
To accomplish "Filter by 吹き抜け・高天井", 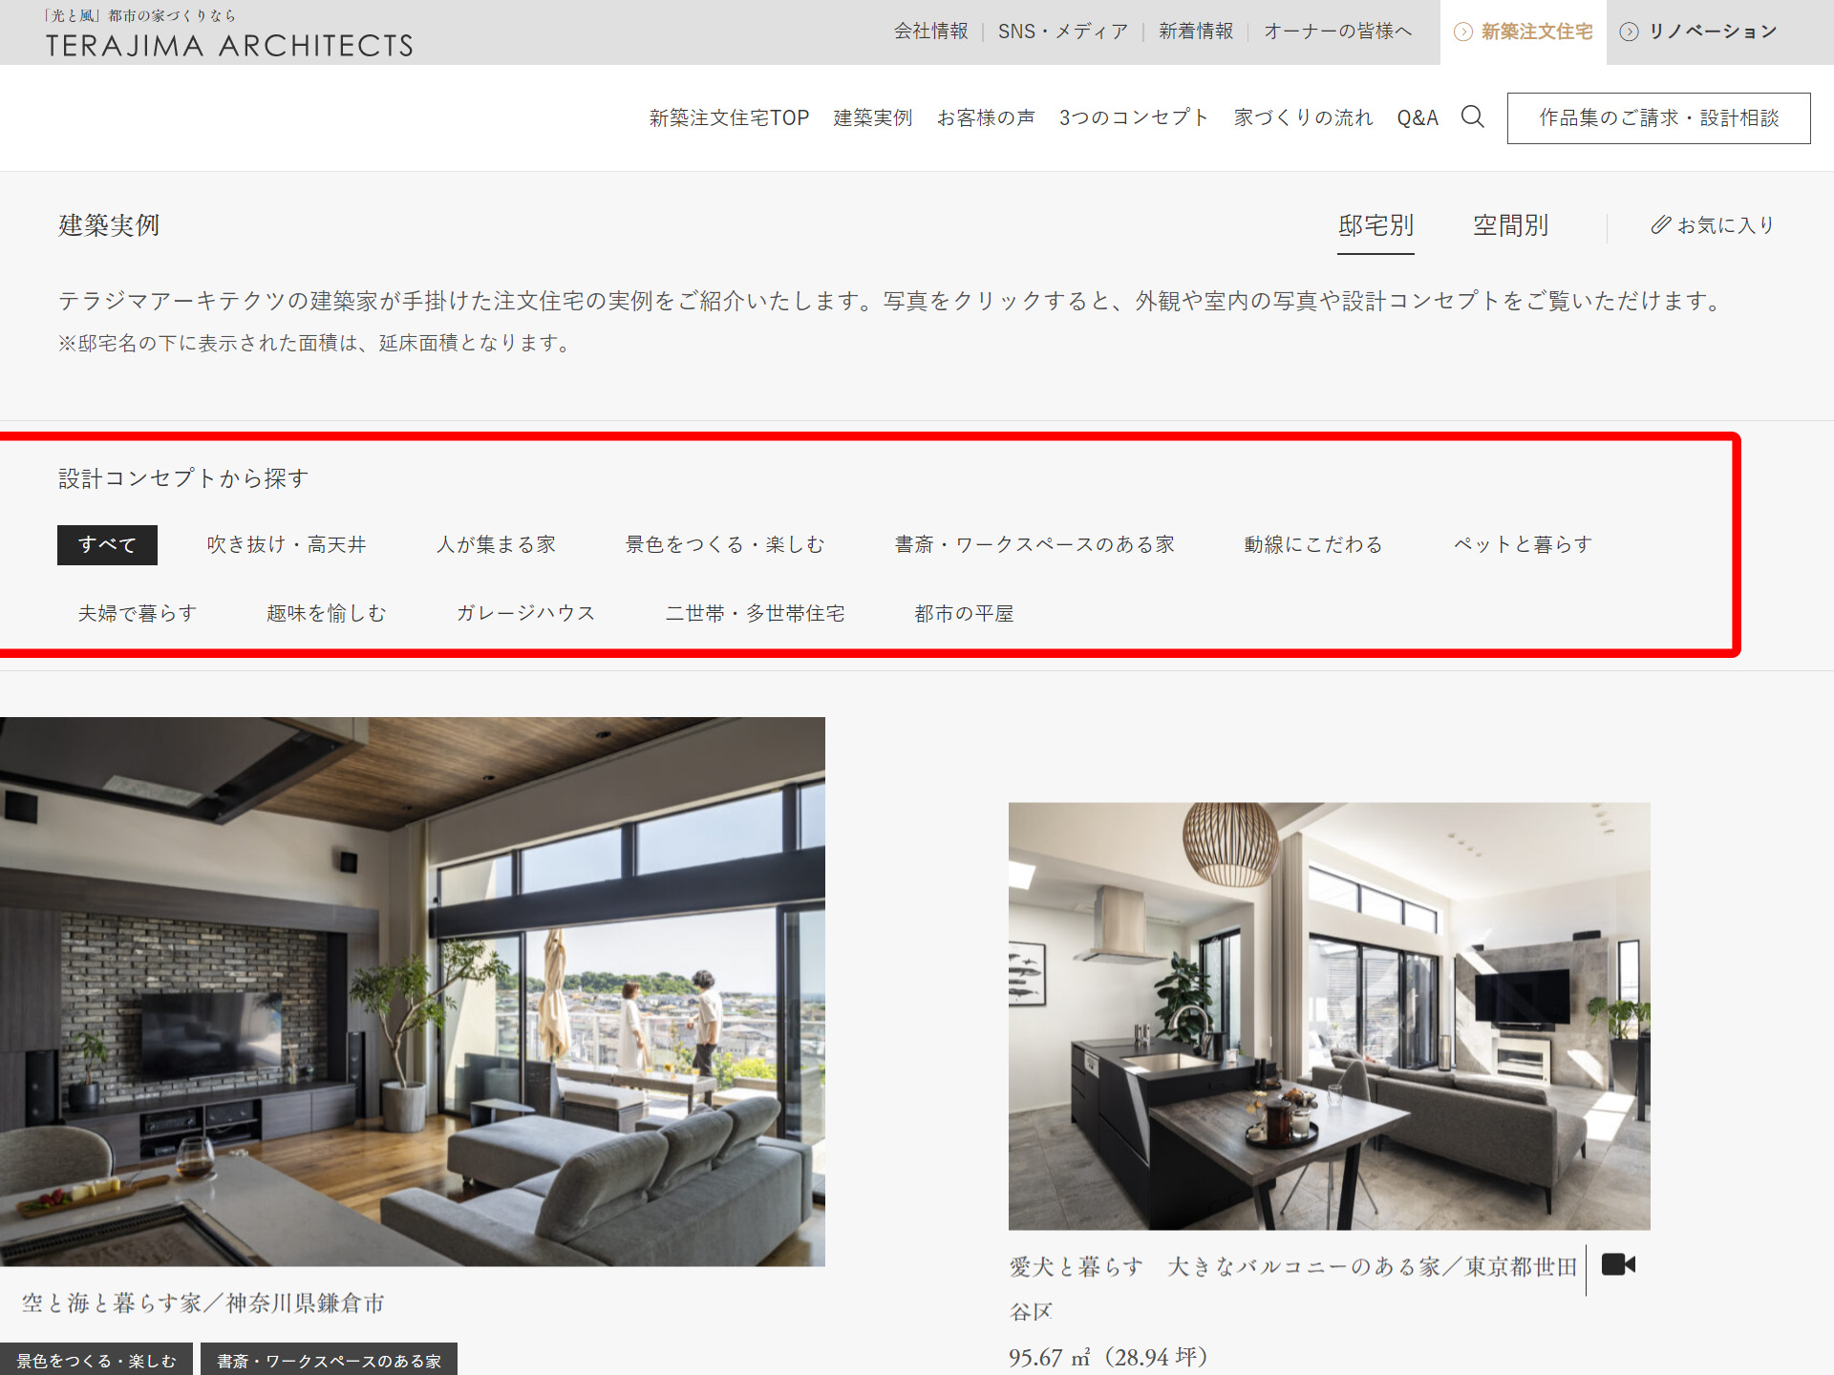I will click(x=287, y=545).
